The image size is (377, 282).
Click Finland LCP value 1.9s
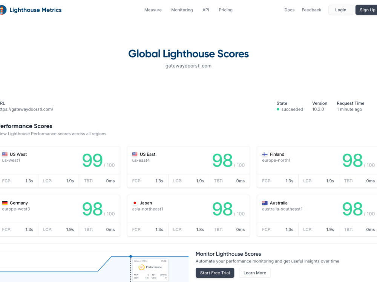(x=330, y=181)
